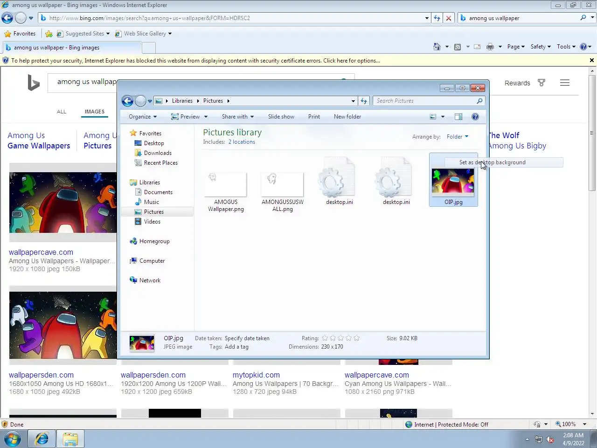Click the Windows Start button
This screenshot has width=597, height=448.
click(x=13, y=439)
